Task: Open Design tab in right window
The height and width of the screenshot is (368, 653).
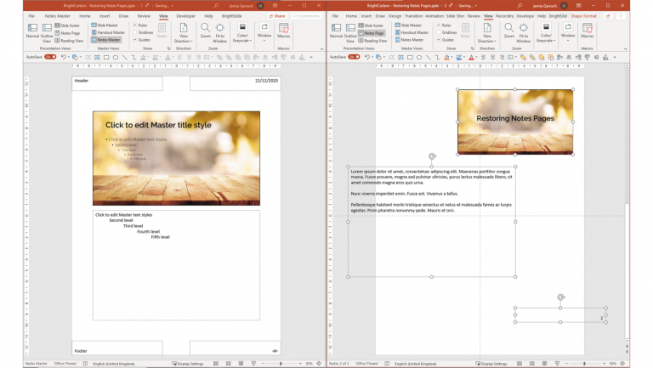Action: click(395, 16)
